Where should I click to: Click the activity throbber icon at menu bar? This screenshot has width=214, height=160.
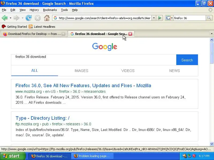coord(210,10)
